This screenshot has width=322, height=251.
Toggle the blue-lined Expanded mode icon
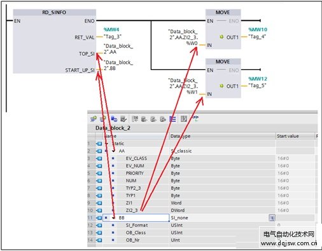pyautogui.click(x=172, y=119)
